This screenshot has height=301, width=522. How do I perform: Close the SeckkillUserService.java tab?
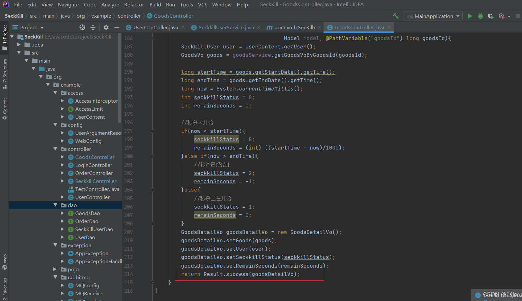click(259, 27)
